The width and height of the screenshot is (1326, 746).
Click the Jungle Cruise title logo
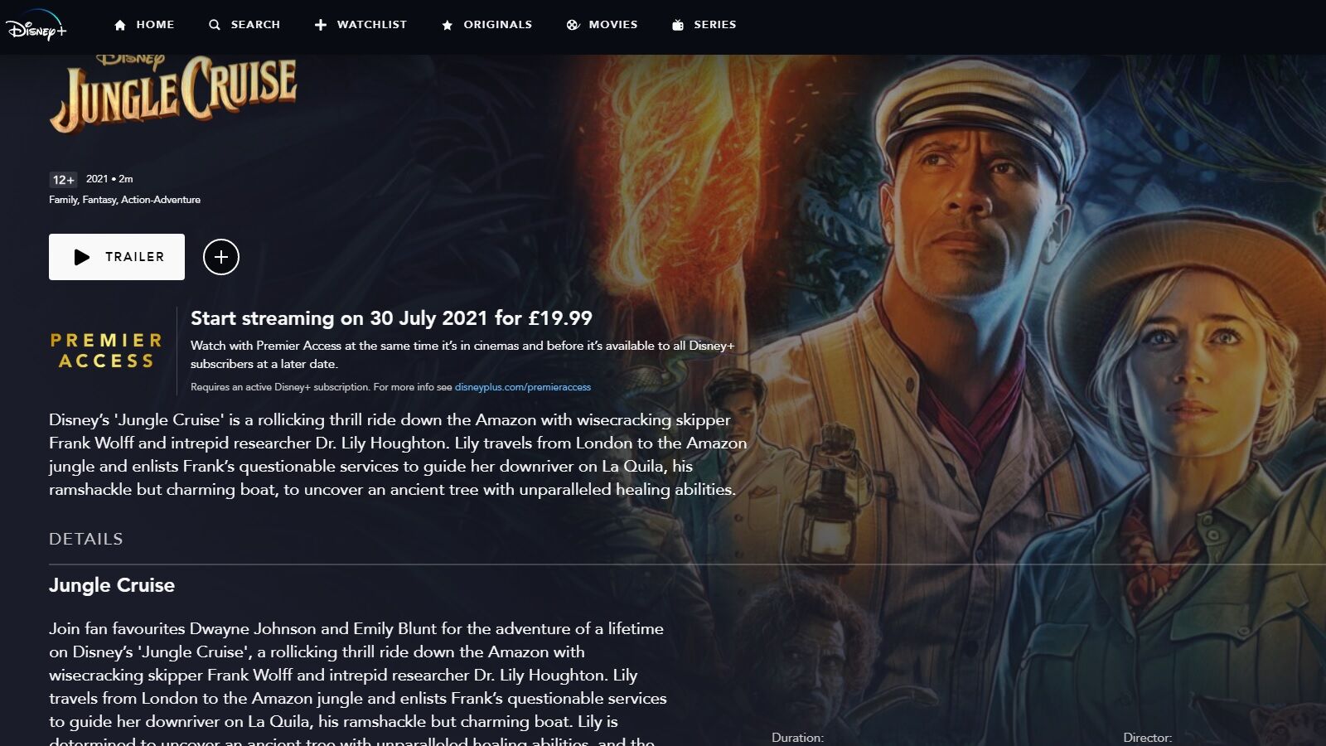pos(173,94)
